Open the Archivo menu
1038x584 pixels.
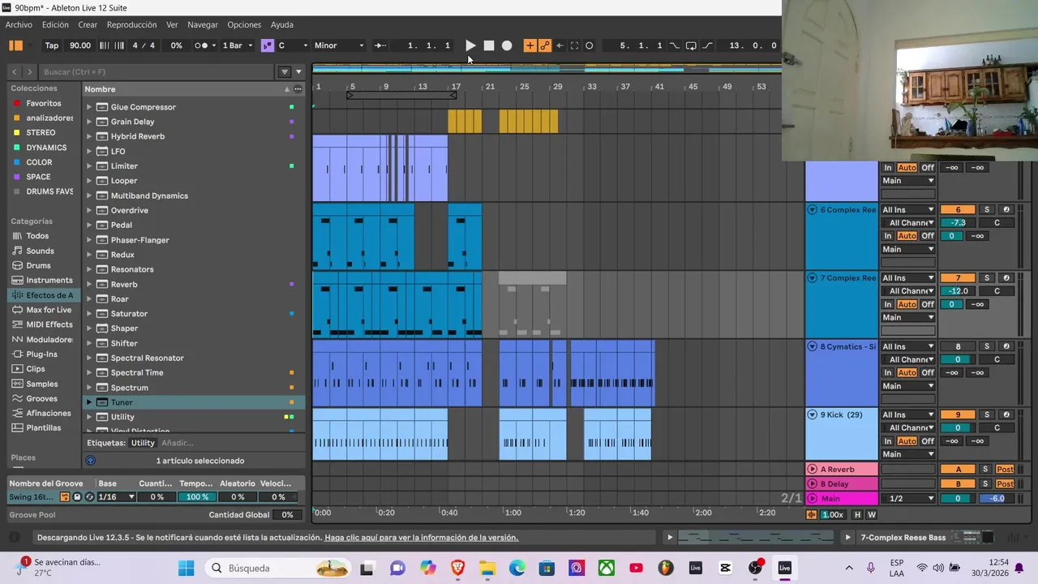[19, 24]
